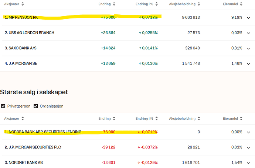
Task: Expand the SAXO BANK A/S row
Action: pos(248,49)
